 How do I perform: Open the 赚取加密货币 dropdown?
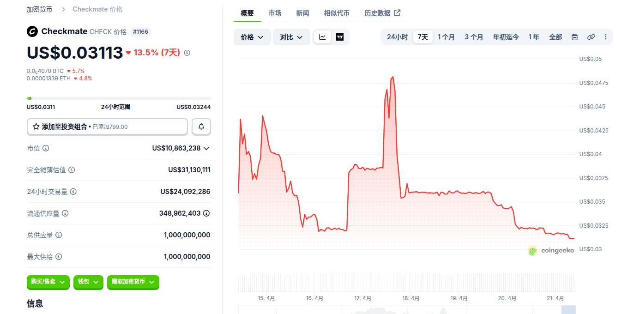pos(133,282)
